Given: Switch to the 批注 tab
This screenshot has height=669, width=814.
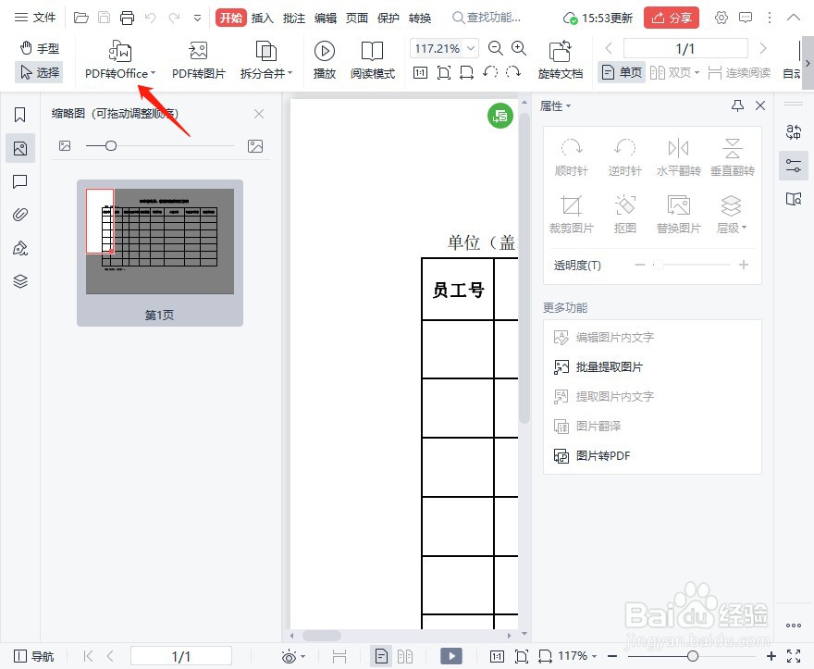Looking at the screenshot, I should 294,19.
